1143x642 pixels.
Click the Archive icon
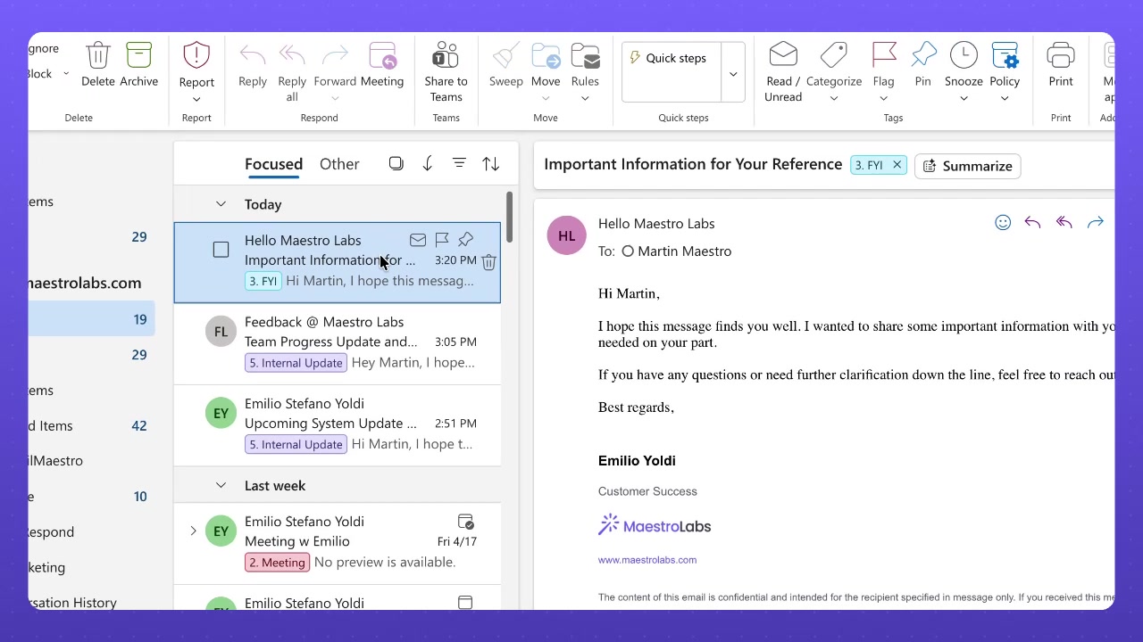click(x=138, y=55)
